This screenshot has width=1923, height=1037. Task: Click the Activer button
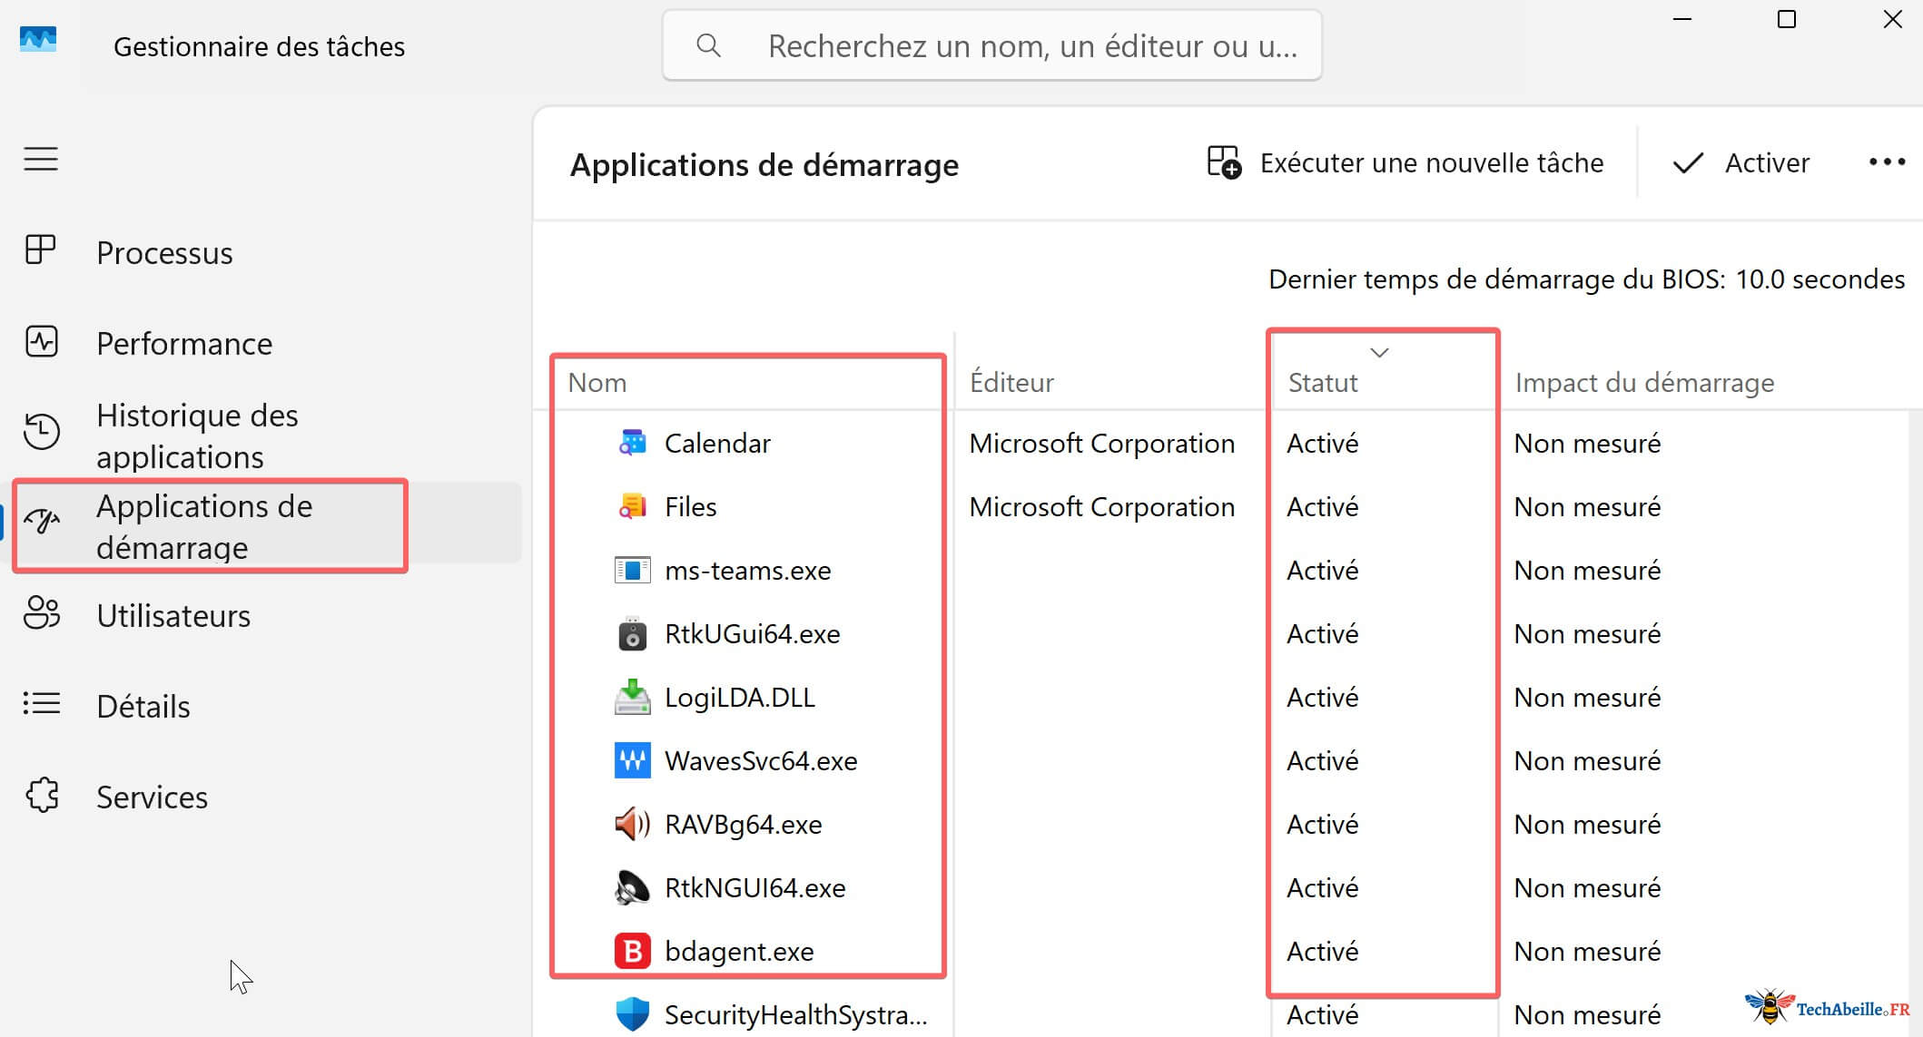point(1741,162)
